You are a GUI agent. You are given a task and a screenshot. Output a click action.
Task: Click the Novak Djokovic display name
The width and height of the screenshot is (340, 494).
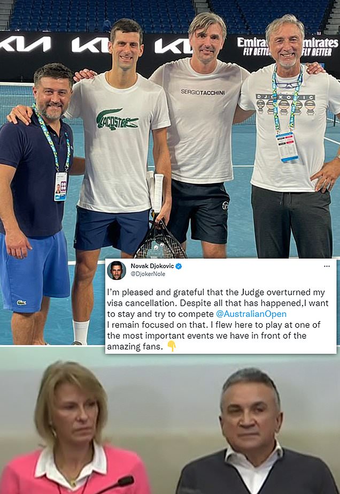pyautogui.click(x=152, y=266)
